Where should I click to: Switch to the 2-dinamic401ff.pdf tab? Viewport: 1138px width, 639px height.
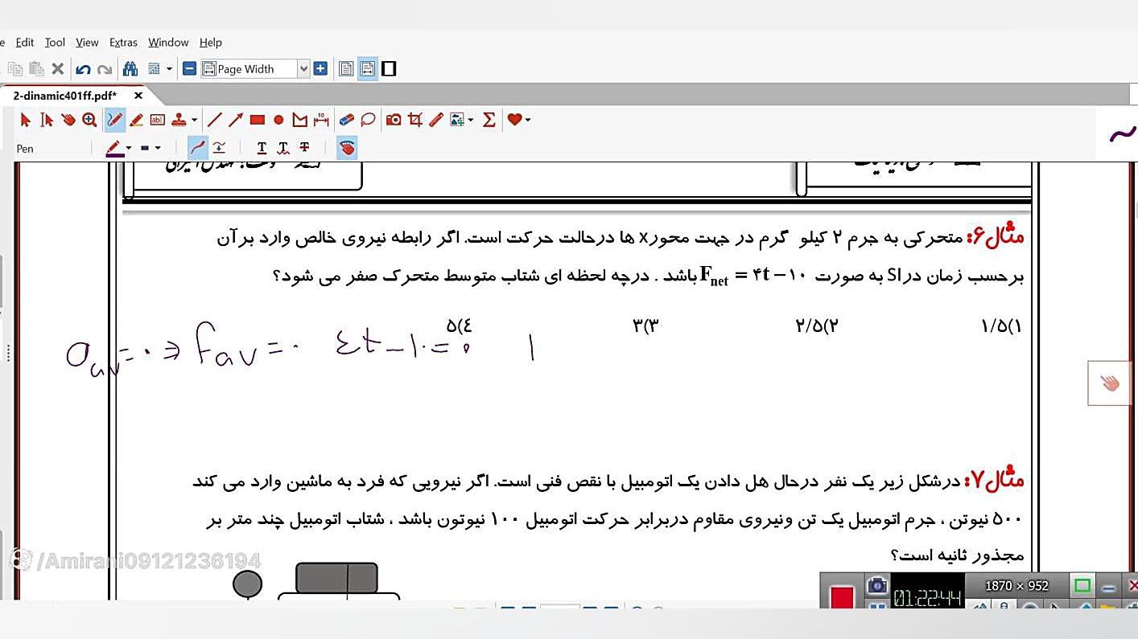(x=65, y=96)
